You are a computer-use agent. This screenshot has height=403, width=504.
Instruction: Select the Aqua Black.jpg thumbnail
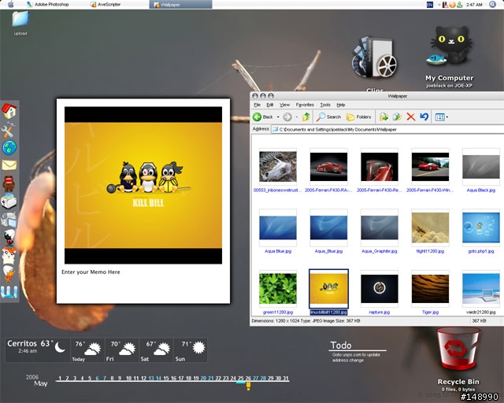click(x=481, y=167)
